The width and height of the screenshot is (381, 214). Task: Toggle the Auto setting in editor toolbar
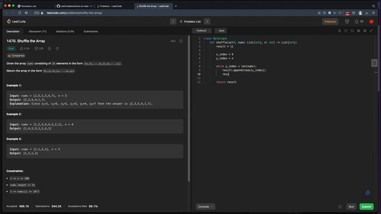221,30
